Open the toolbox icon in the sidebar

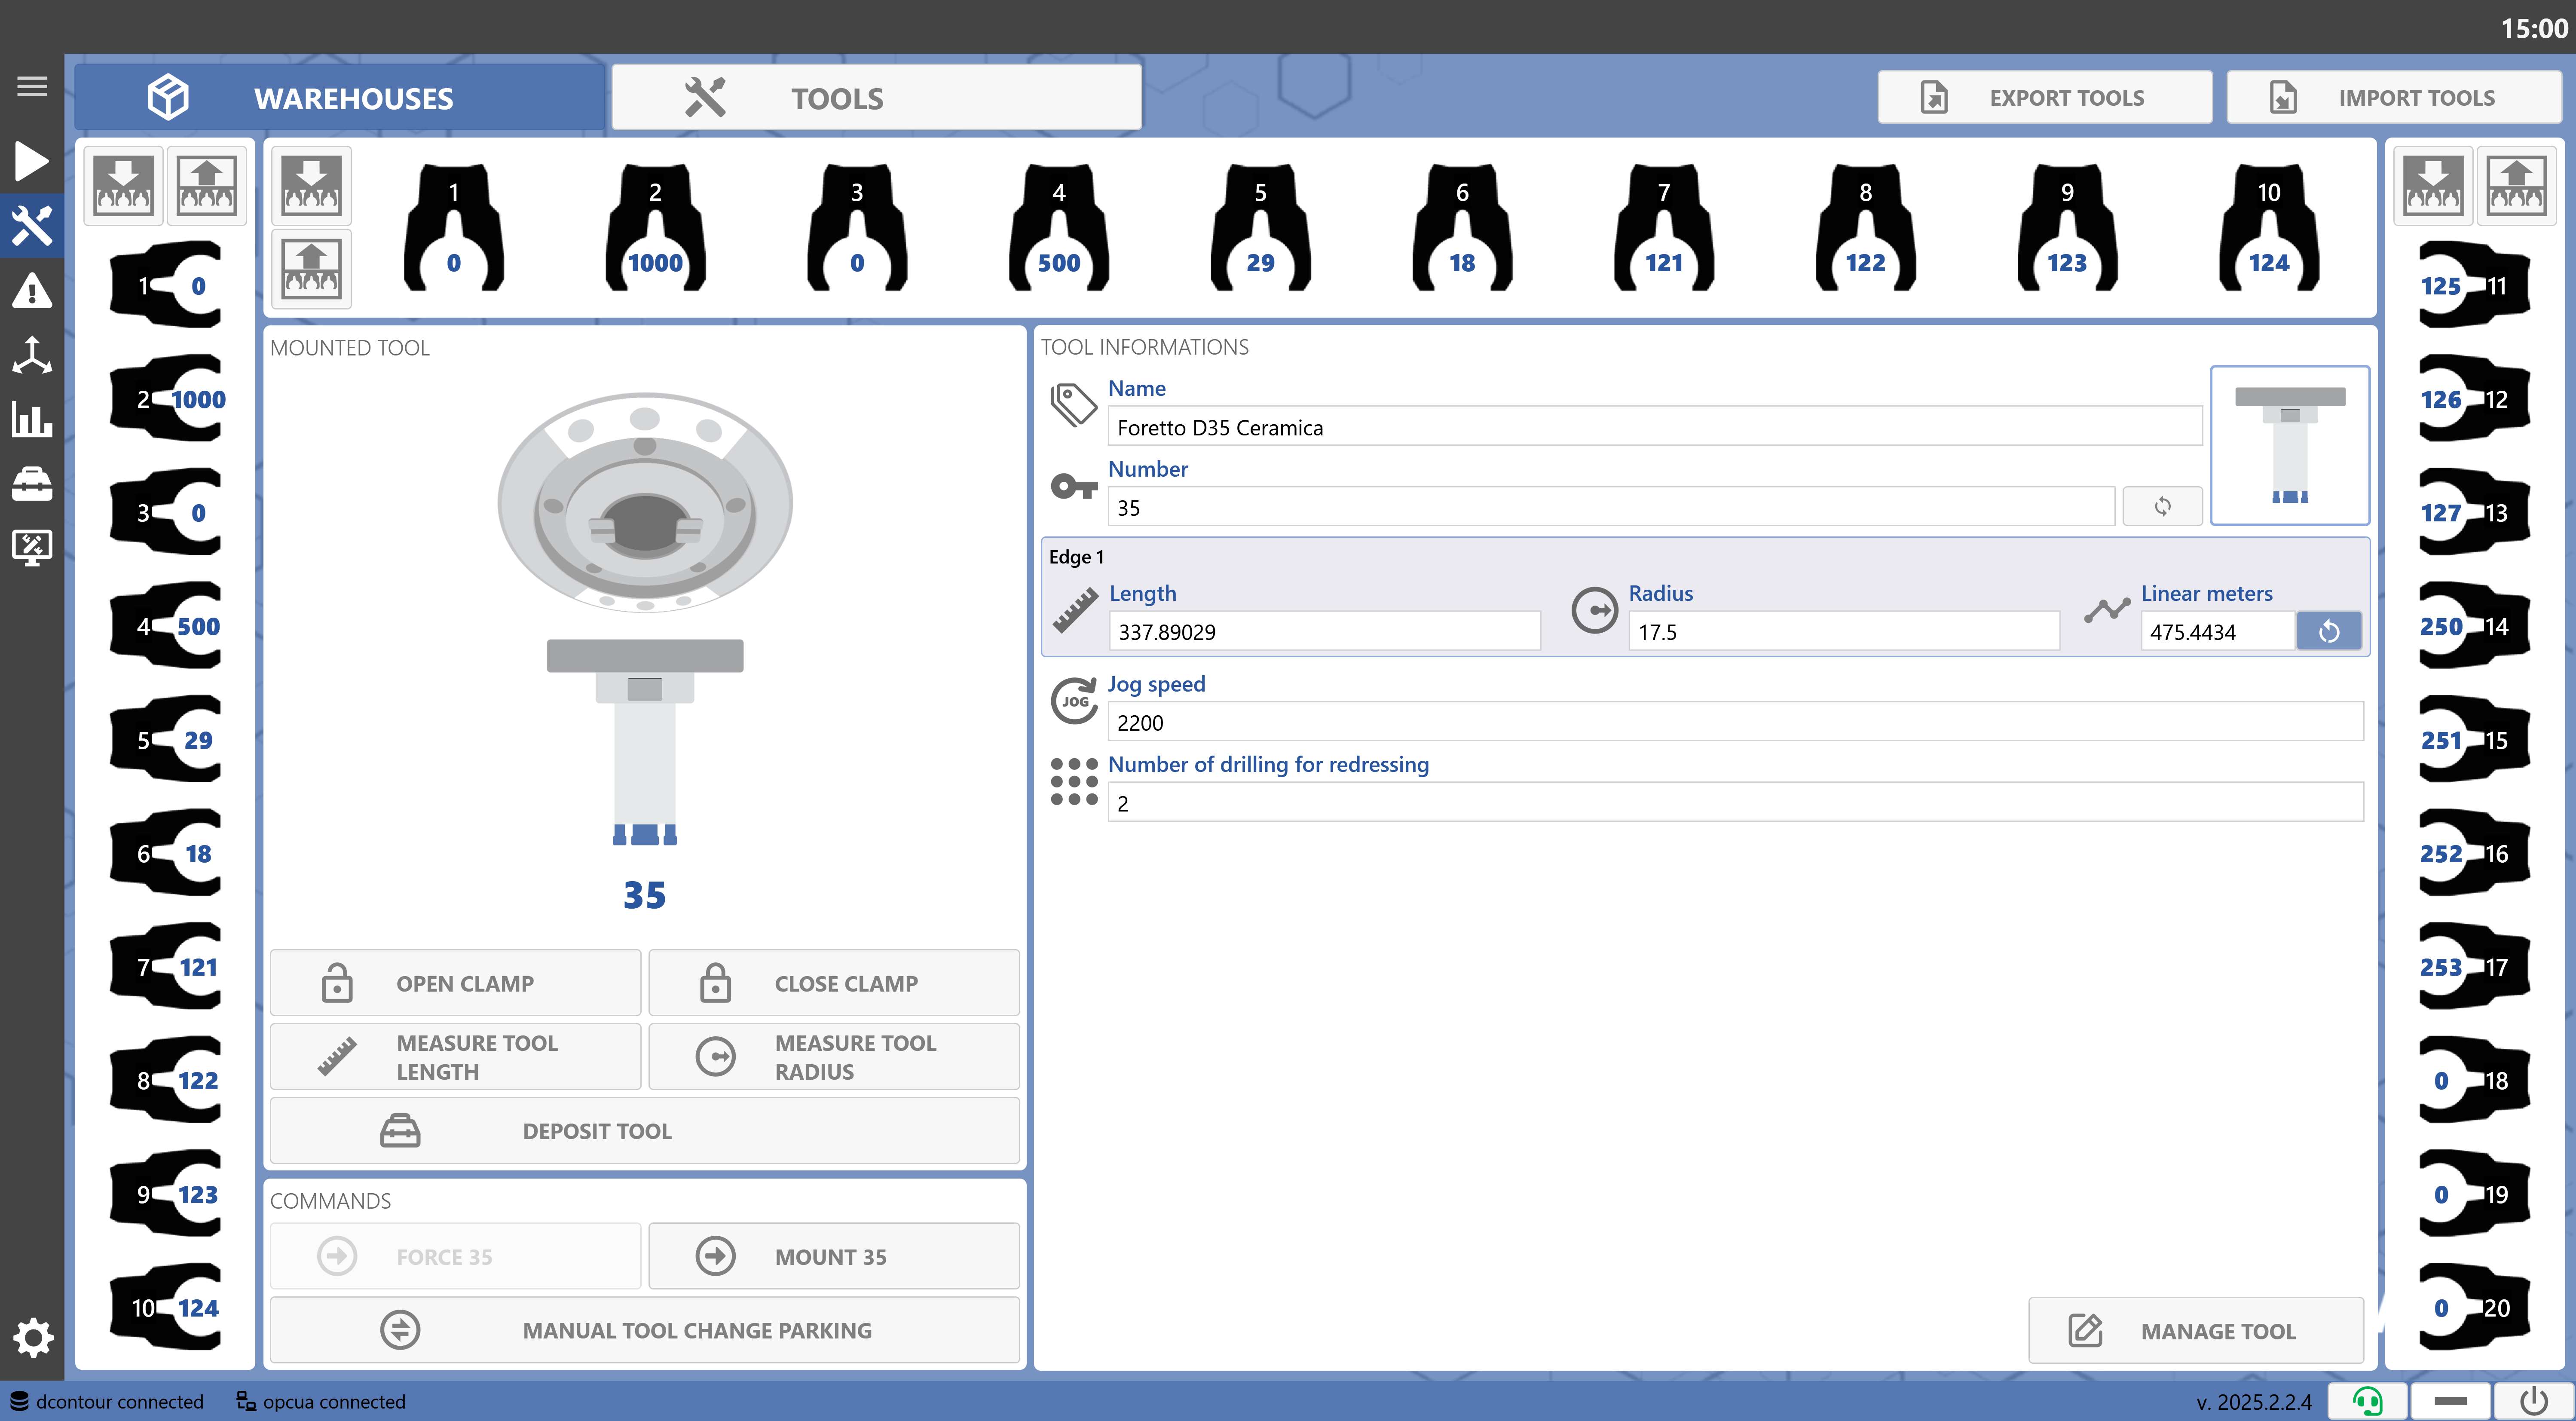click(32, 484)
